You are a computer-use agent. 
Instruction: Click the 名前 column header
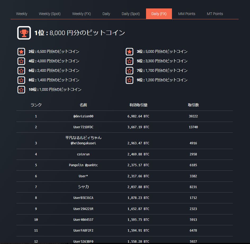[x=83, y=105]
